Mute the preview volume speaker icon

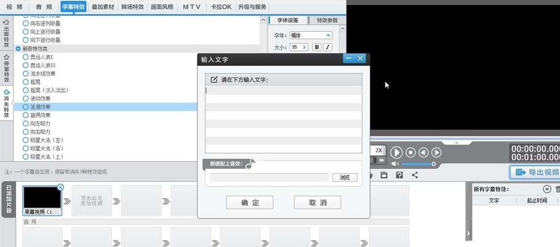(x=395, y=164)
